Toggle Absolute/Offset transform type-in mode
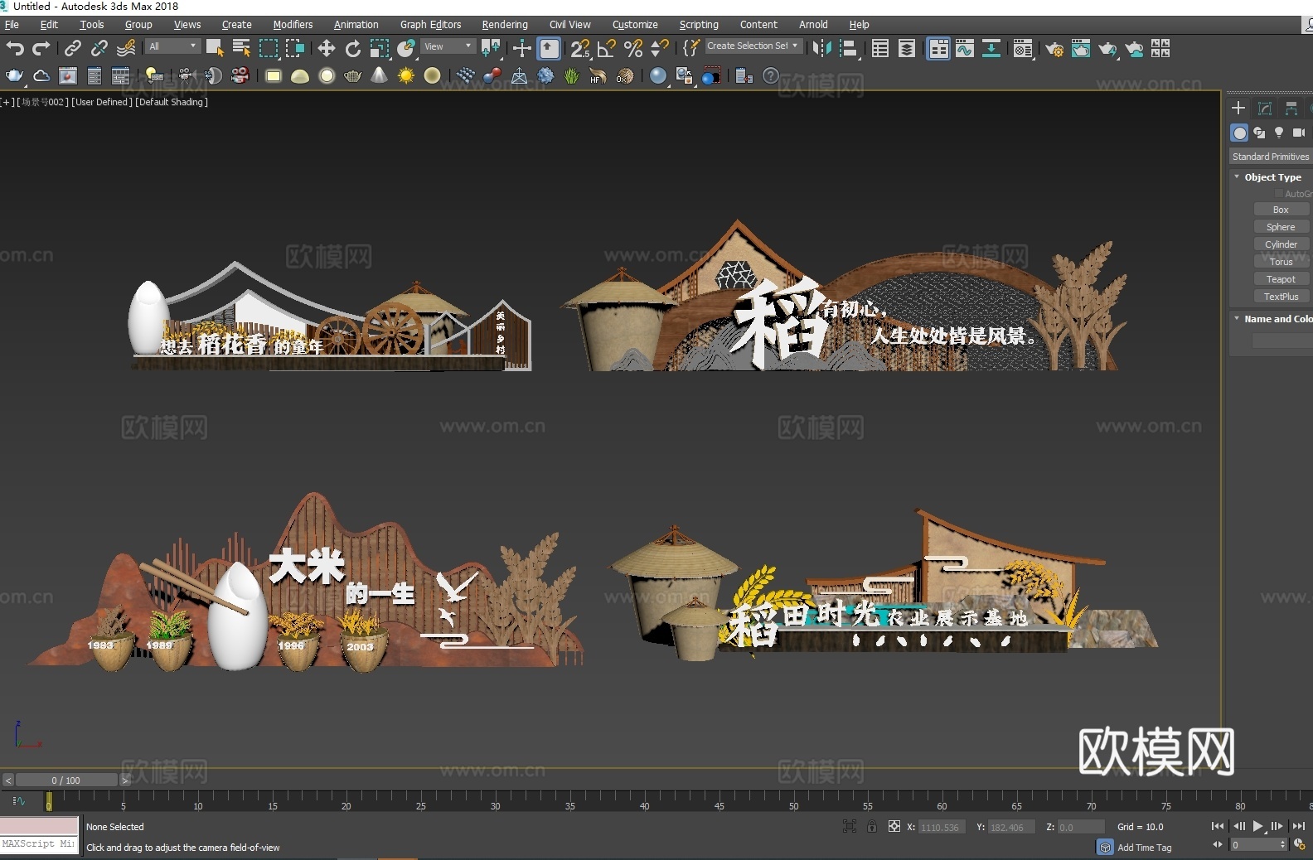1313x860 pixels. click(894, 826)
